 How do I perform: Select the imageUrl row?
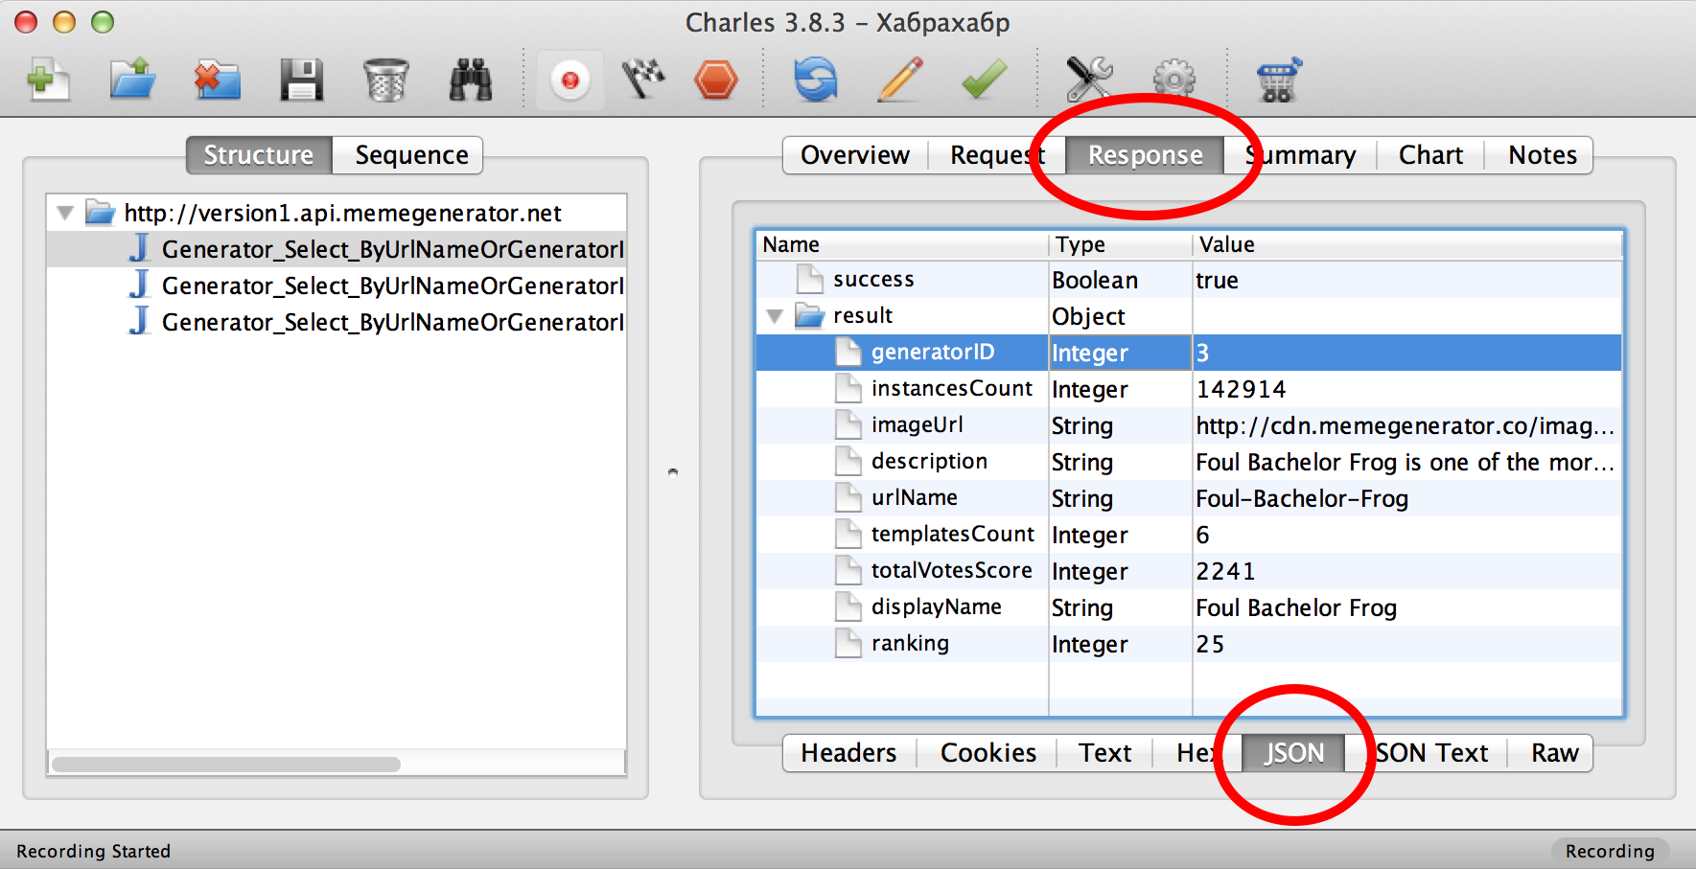pos(1189,425)
